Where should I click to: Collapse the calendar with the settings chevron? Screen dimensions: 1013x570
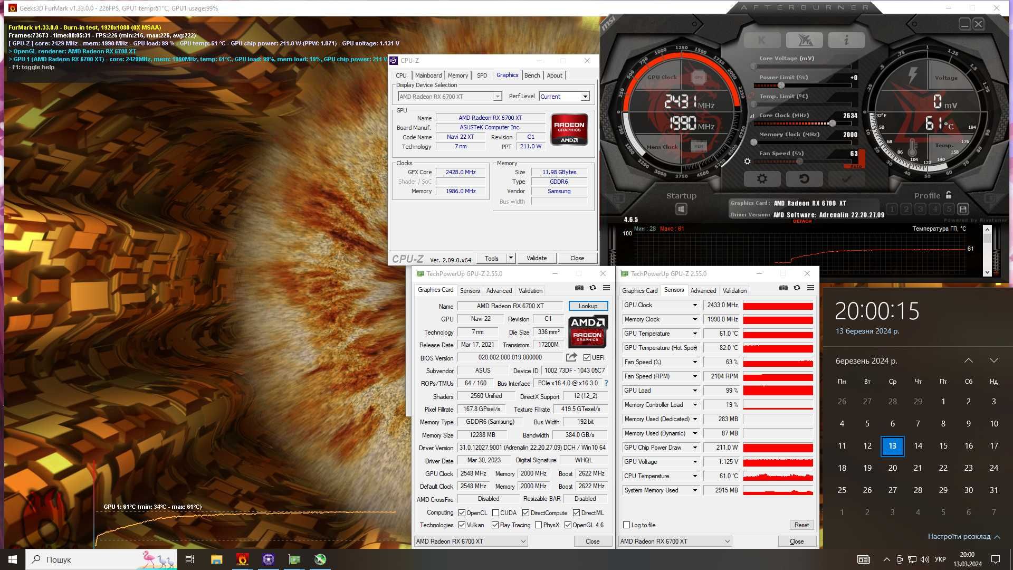point(997,537)
